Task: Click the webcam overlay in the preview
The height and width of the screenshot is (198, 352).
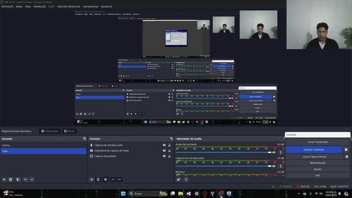Action: (319, 24)
